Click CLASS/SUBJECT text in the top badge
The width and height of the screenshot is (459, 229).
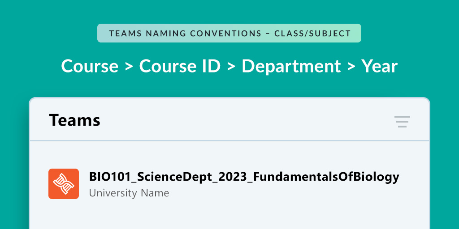pyautogui.click(x=312, y=33)
